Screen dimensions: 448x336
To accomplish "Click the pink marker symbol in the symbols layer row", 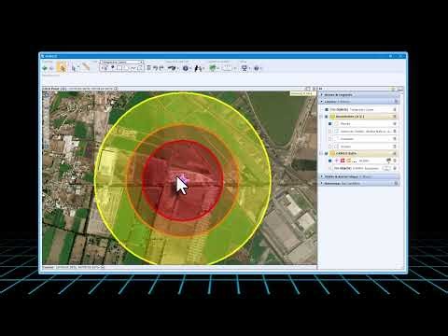I will tap(337, 161).
